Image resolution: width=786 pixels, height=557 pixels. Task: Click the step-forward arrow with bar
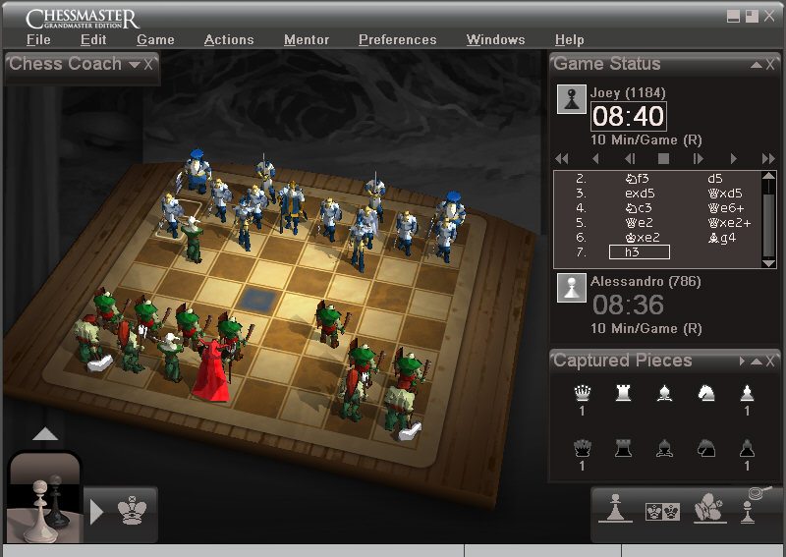coord(699,159)
